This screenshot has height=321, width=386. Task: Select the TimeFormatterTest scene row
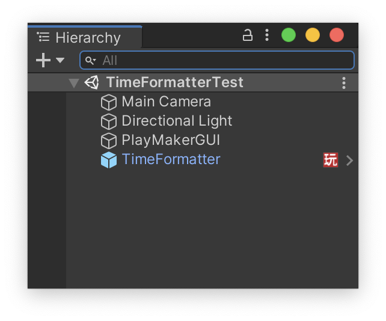click(x=193, y=82)
